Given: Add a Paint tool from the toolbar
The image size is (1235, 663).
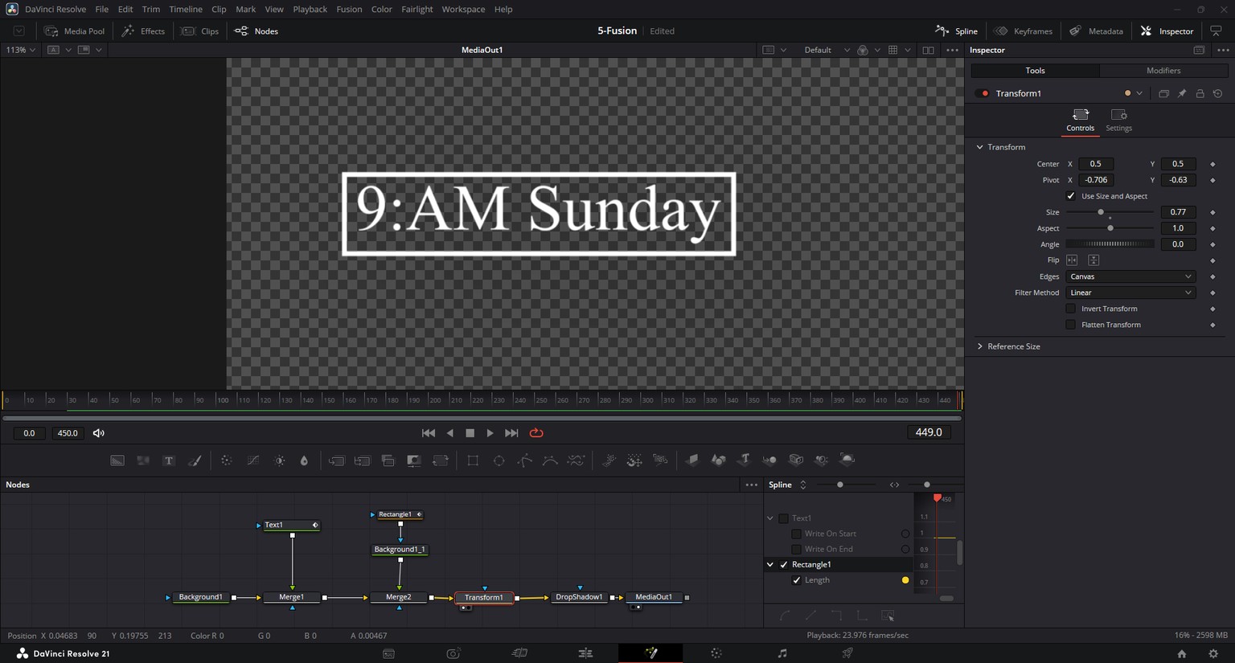Looking at the screenshot, I should pyautogui.click(x=195, y=460).
